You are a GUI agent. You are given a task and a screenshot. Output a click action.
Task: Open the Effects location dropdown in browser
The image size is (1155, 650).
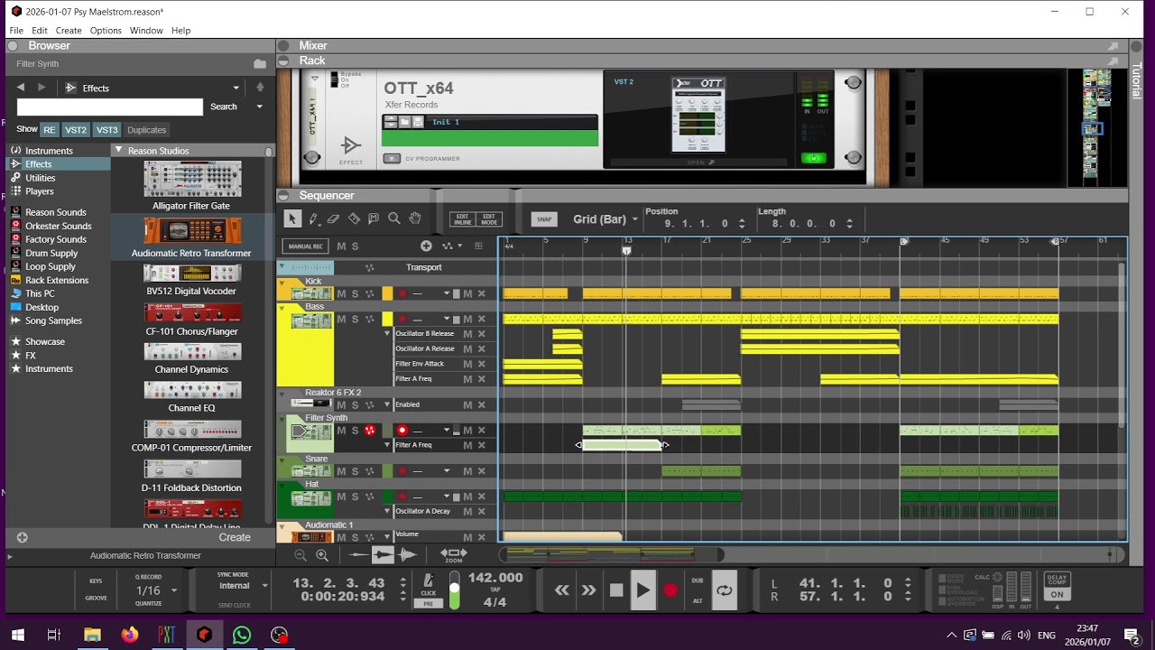[236, 88]
